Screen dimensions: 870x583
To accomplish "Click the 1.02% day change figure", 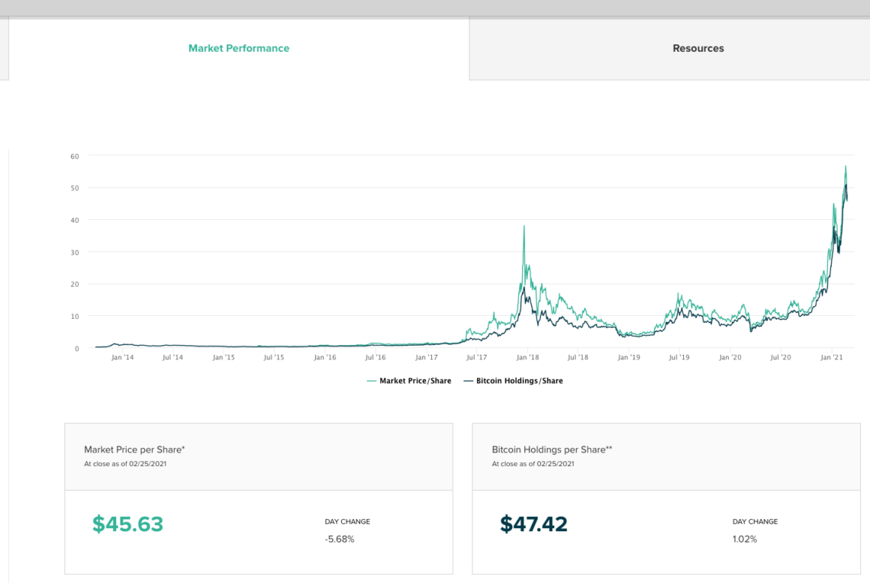I will click(745, 539).
